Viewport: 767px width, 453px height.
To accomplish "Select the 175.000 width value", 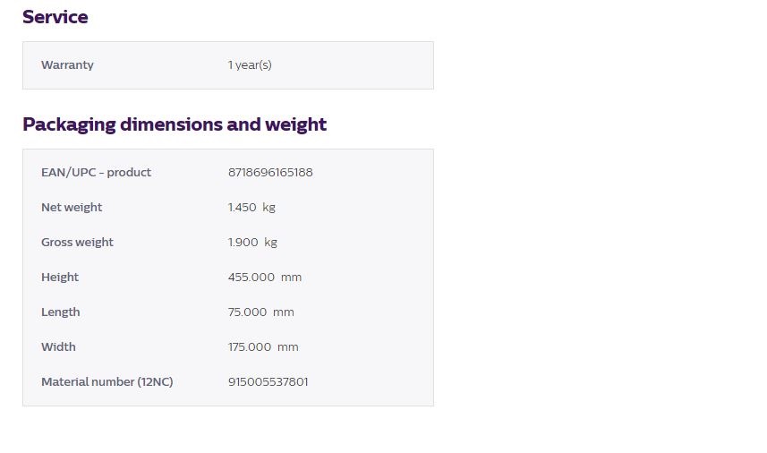I will (x=251, y=346).
